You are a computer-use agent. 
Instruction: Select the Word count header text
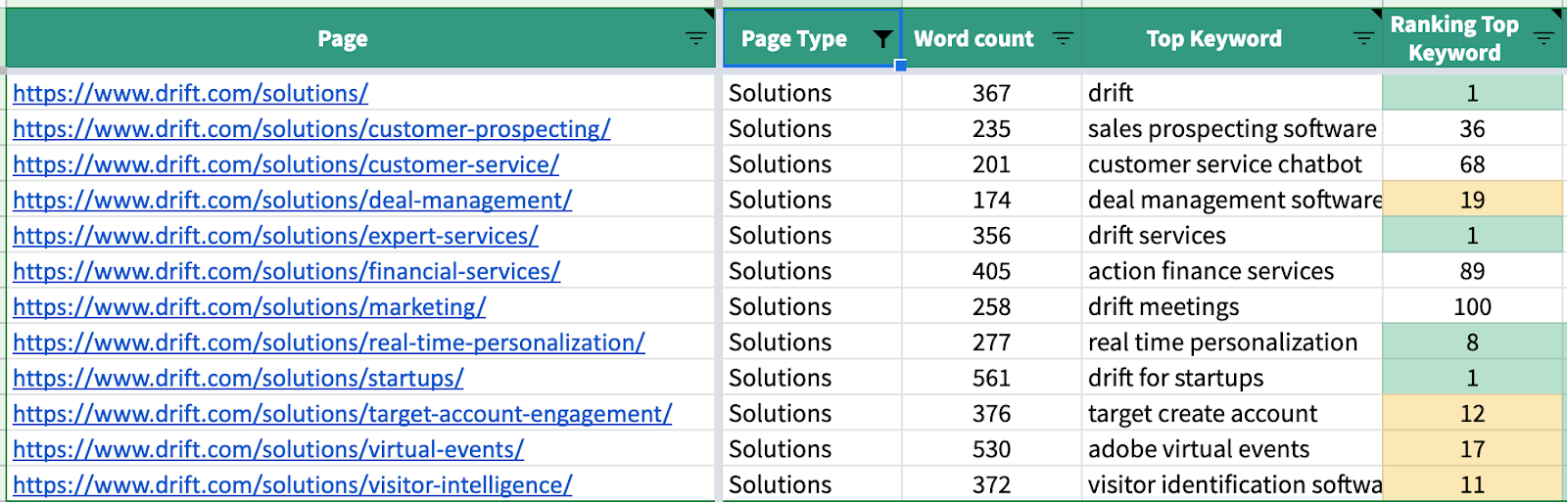(973, 39)
